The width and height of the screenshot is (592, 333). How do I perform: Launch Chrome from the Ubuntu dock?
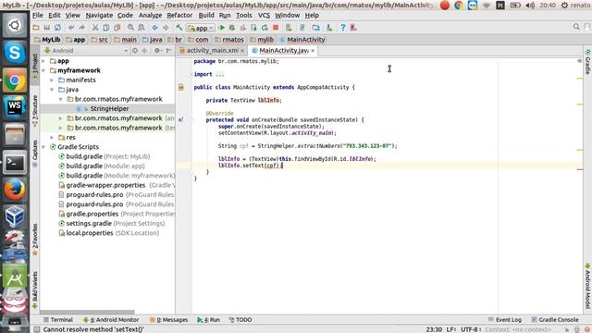pos(15,80)
